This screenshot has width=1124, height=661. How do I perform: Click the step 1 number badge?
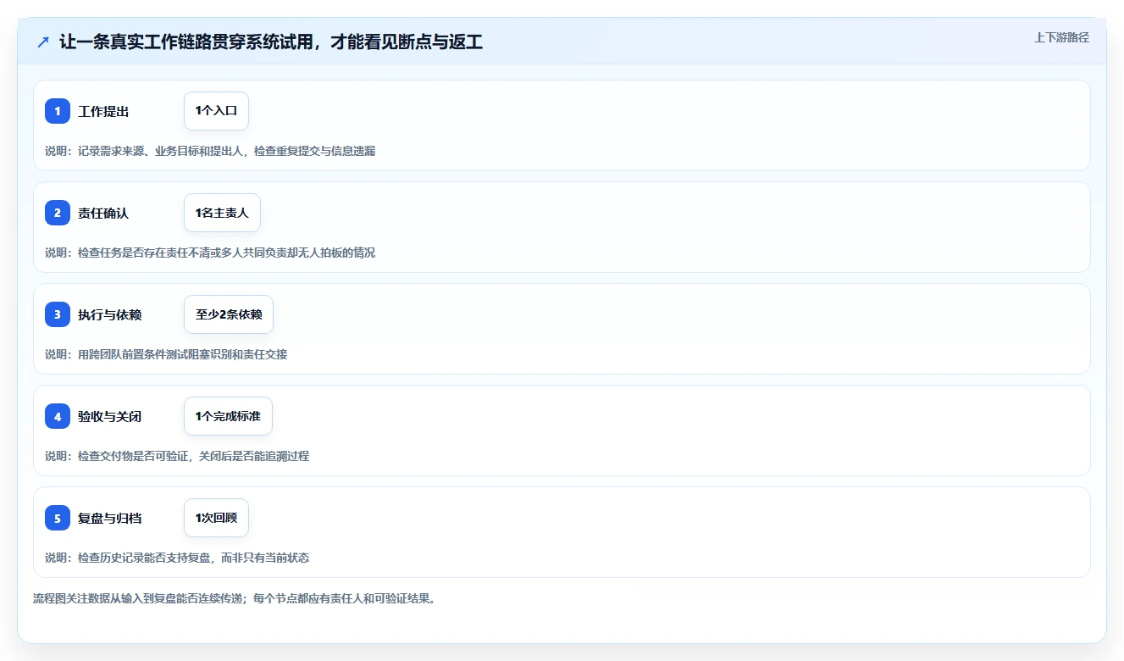[58, 111]
